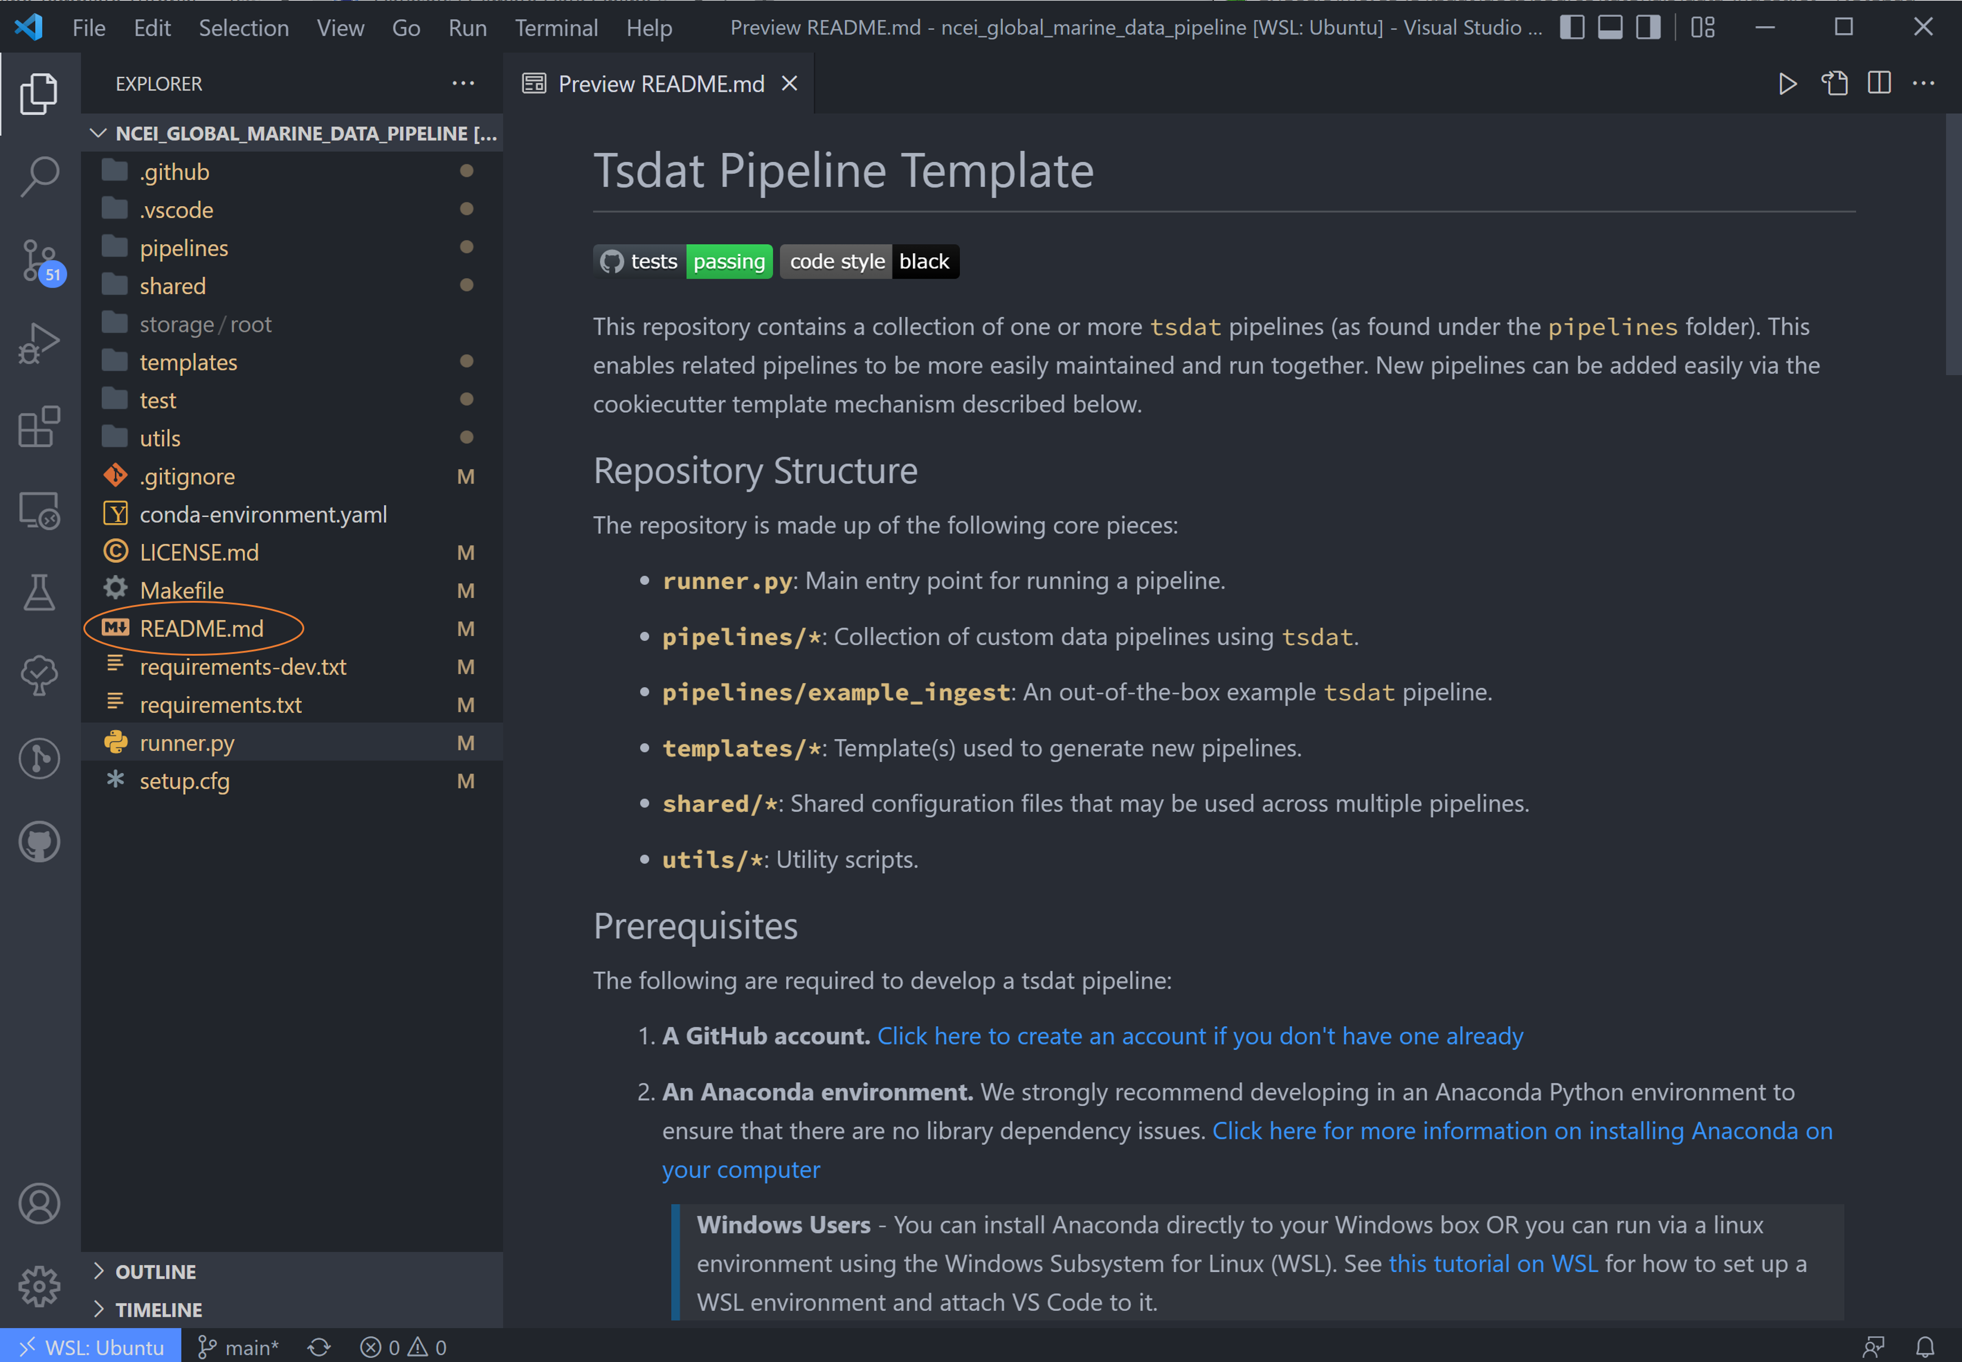The height and width of the screenshot is (1362, 1962).
Task: Open notifications bell in status bar
Action: tap(1925, 1347)
